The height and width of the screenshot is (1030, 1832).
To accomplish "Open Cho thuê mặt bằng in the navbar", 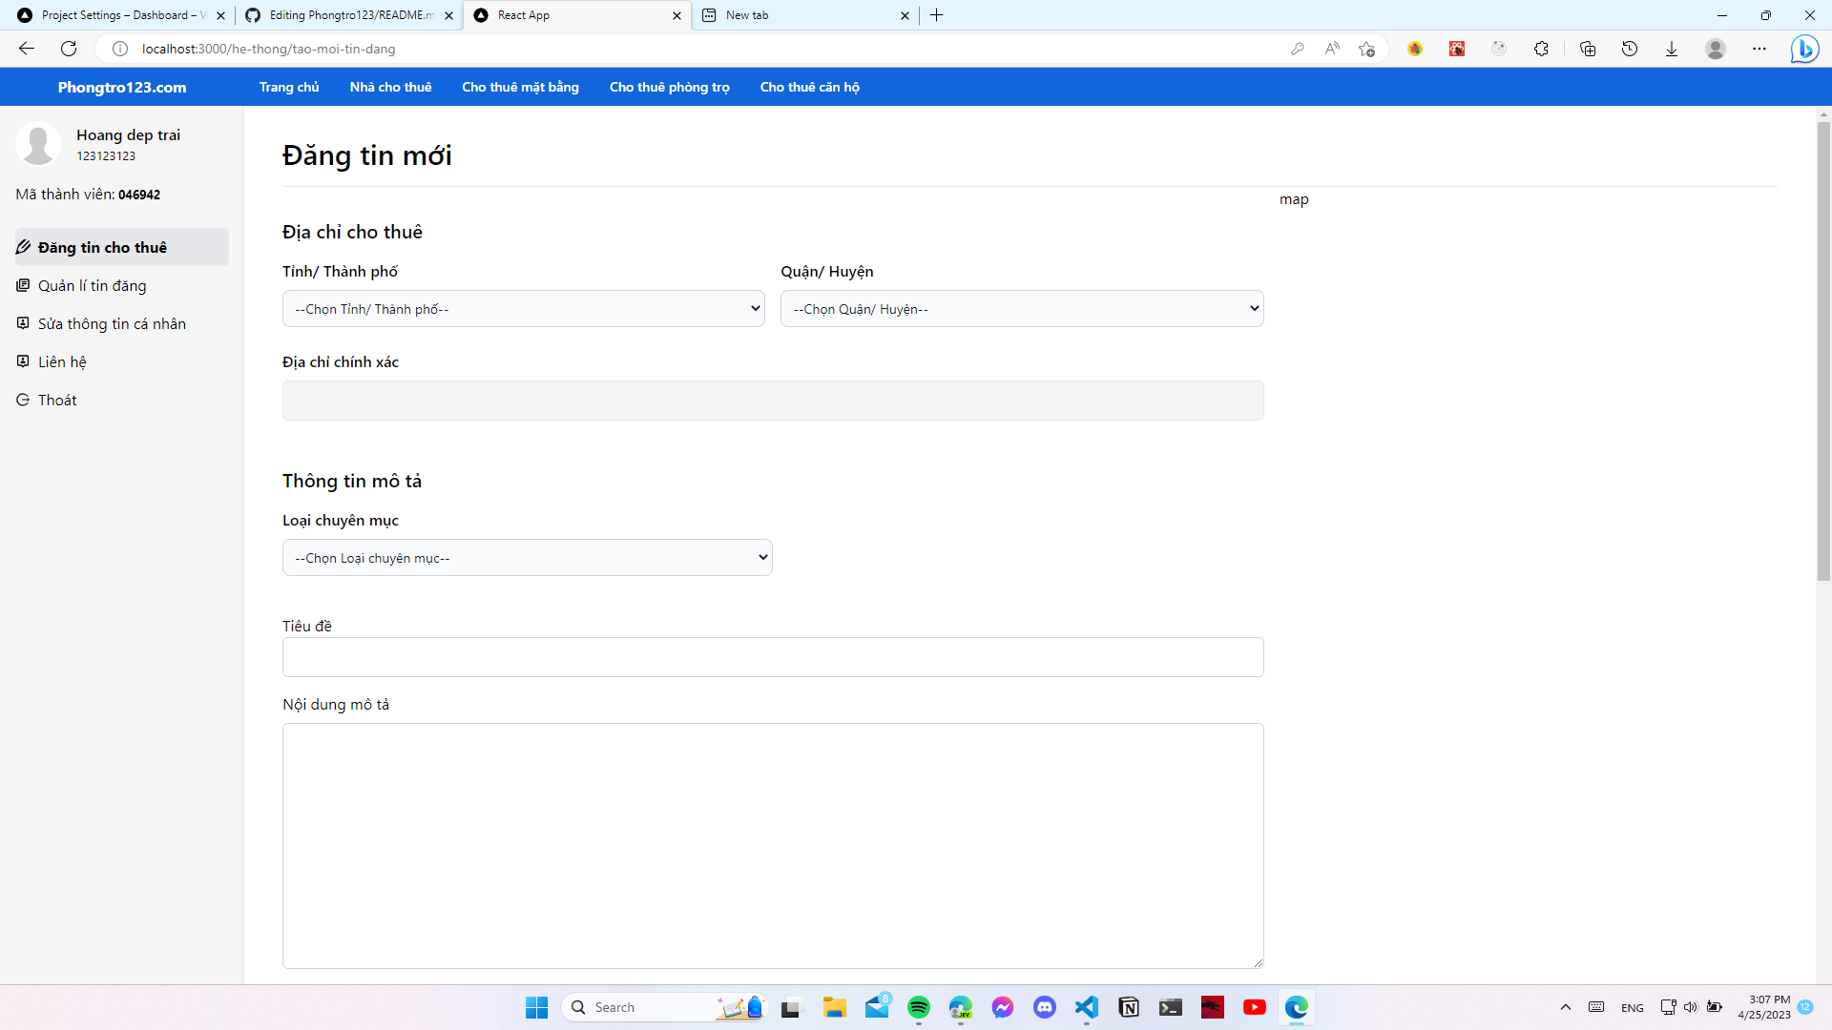I will (520, 87).
